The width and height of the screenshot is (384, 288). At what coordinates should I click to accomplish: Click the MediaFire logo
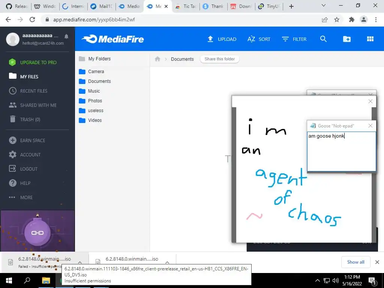pos(112,39)
